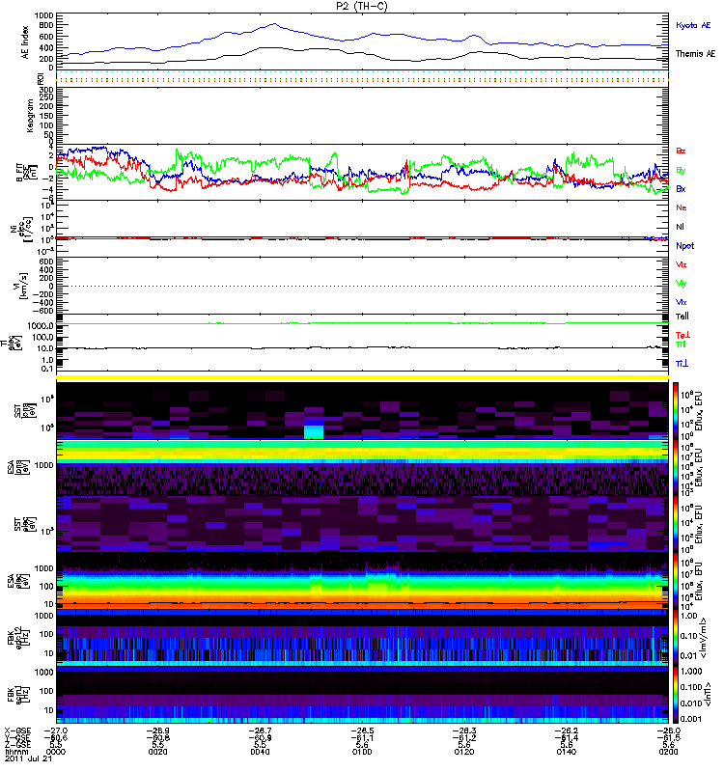Click the 0140 time tick label
The width and height of the screenshot is (724, 772).
coord(567,752)
